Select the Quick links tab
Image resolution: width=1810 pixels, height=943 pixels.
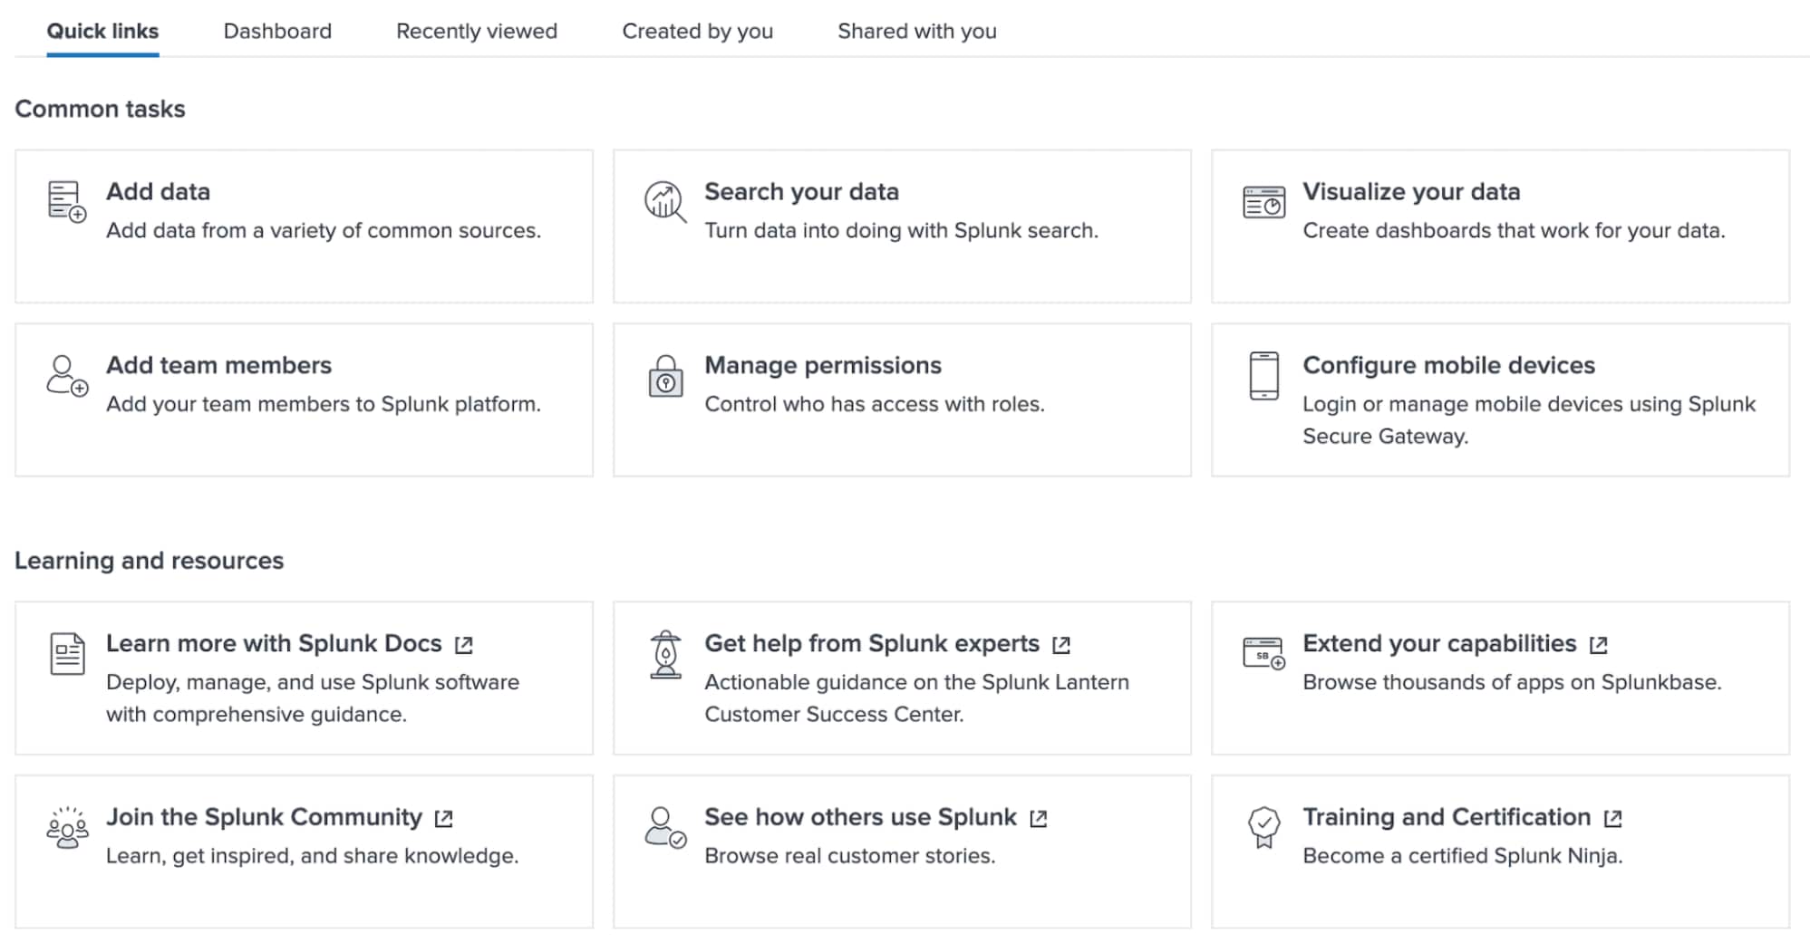[x=102, y=31]
